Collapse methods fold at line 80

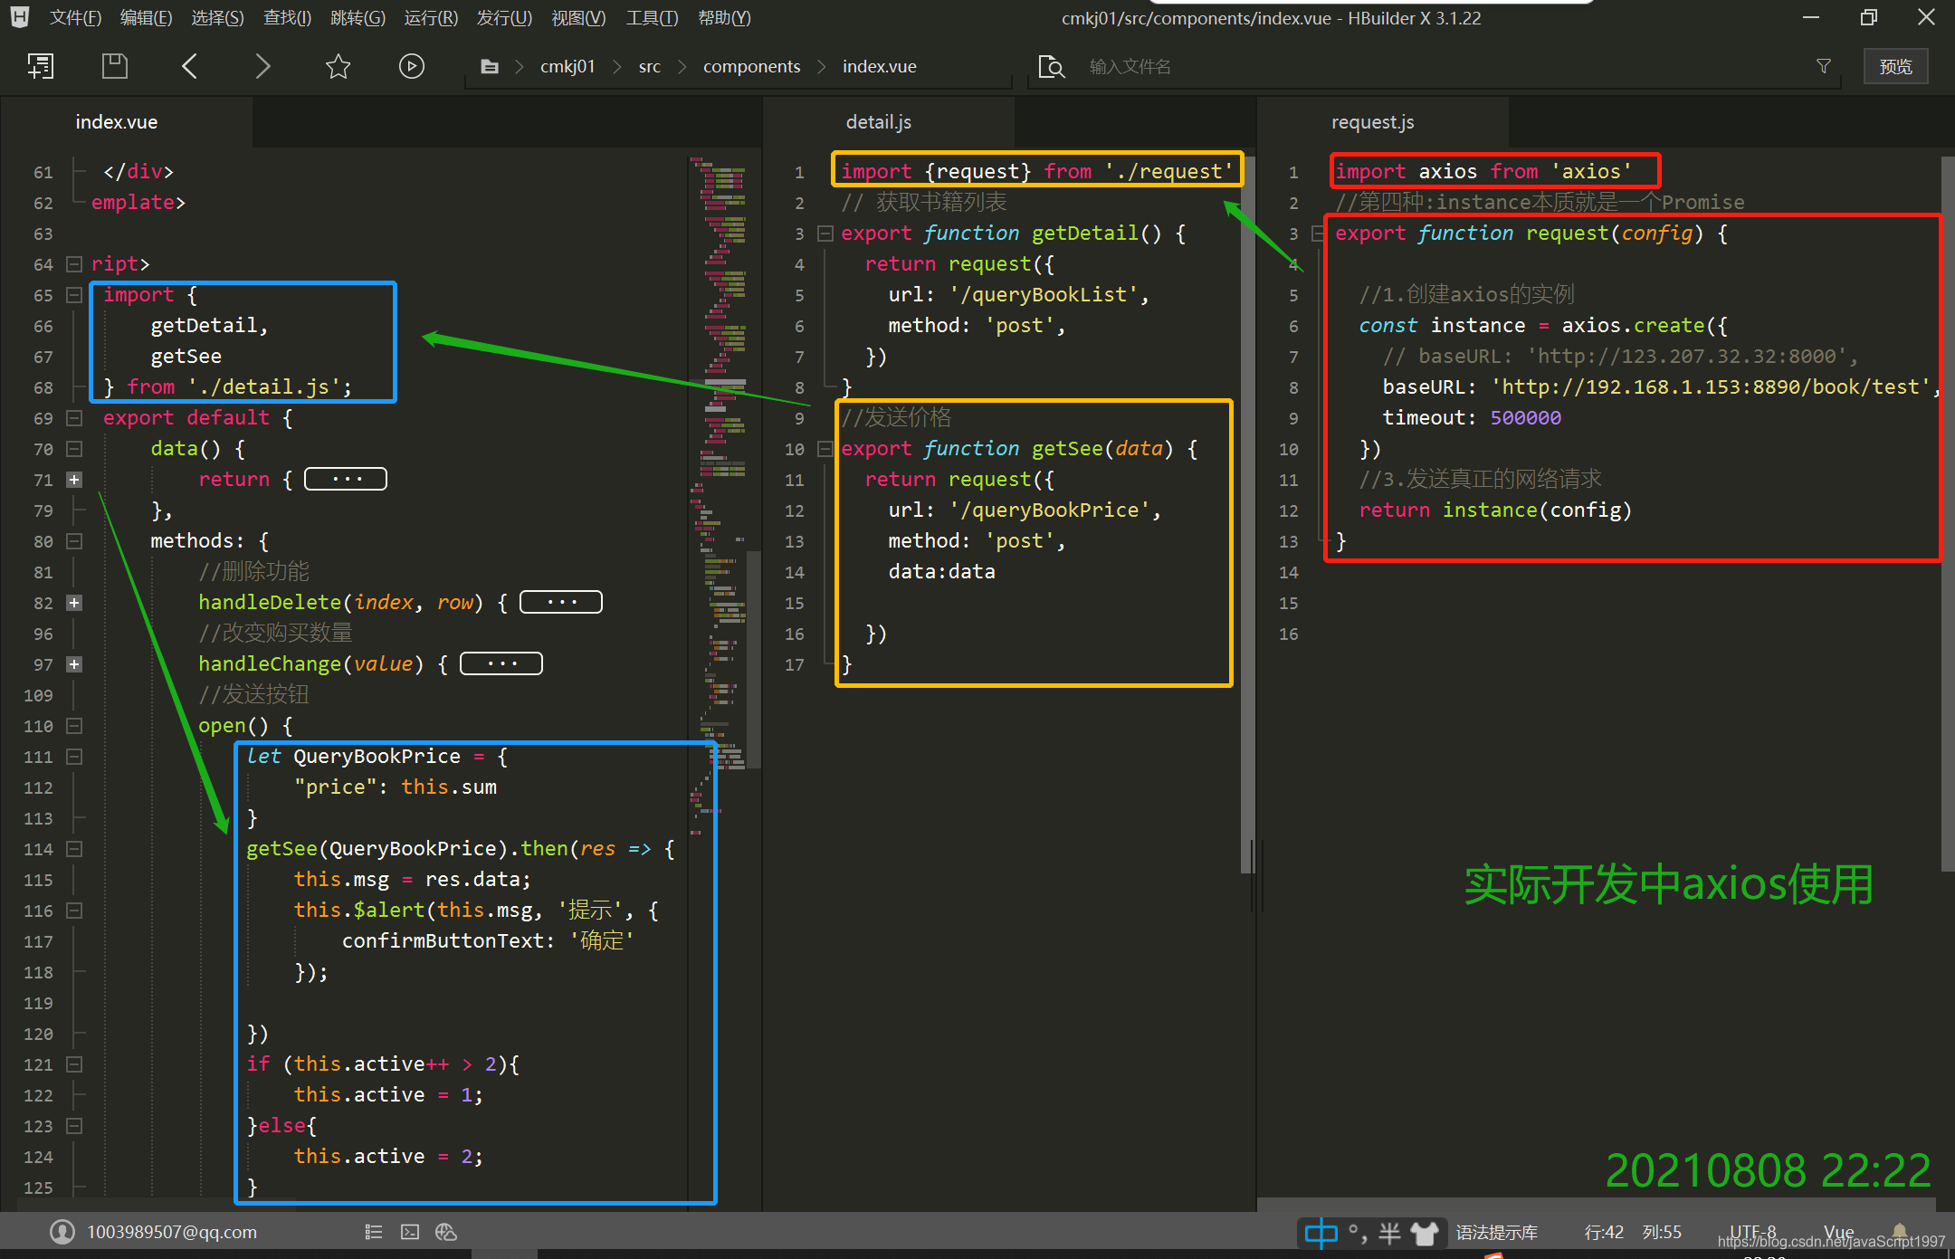click(x=74, y=541)
